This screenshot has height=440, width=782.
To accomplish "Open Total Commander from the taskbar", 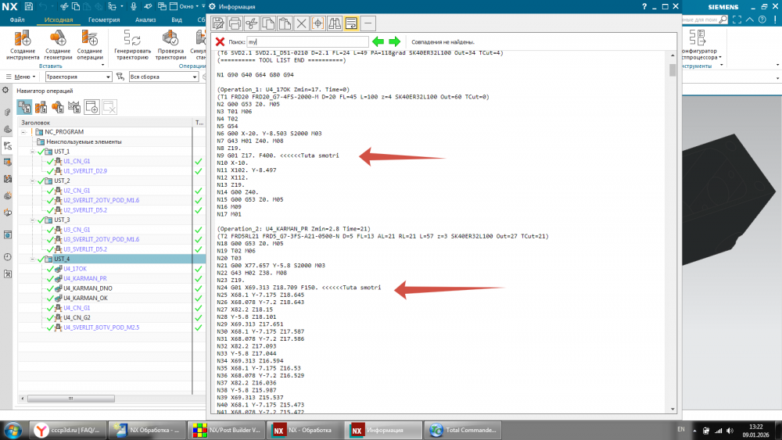I will pyautogui.click(x=461, y=430).
